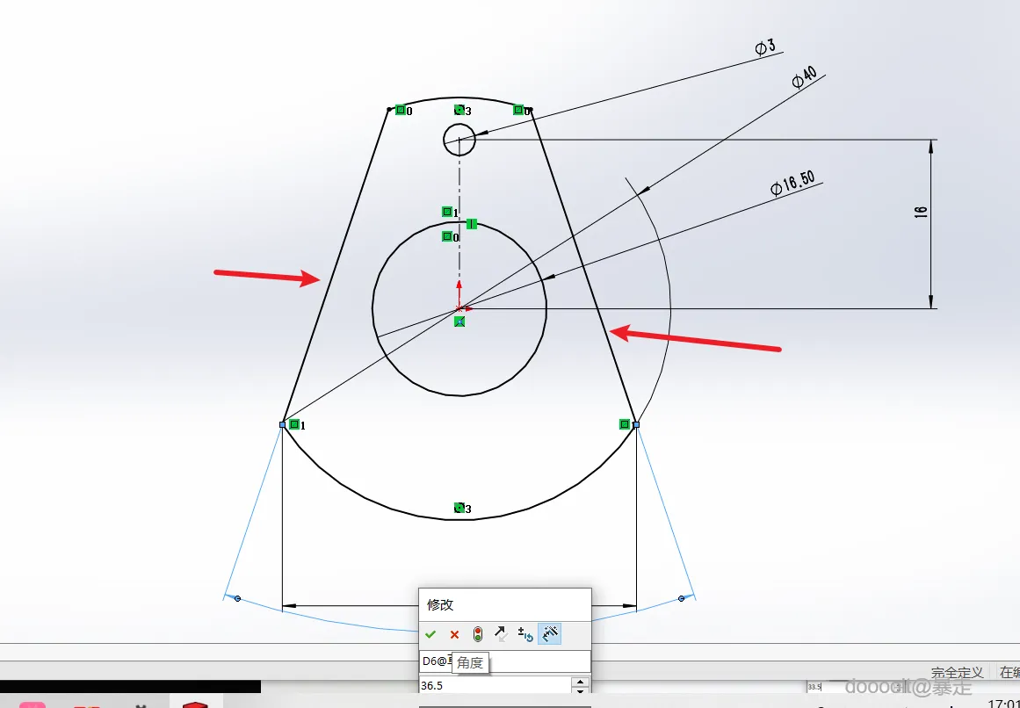Select the vertical 16 dimension text
The height and width of the screenshot is (708, 1020).
921,212
